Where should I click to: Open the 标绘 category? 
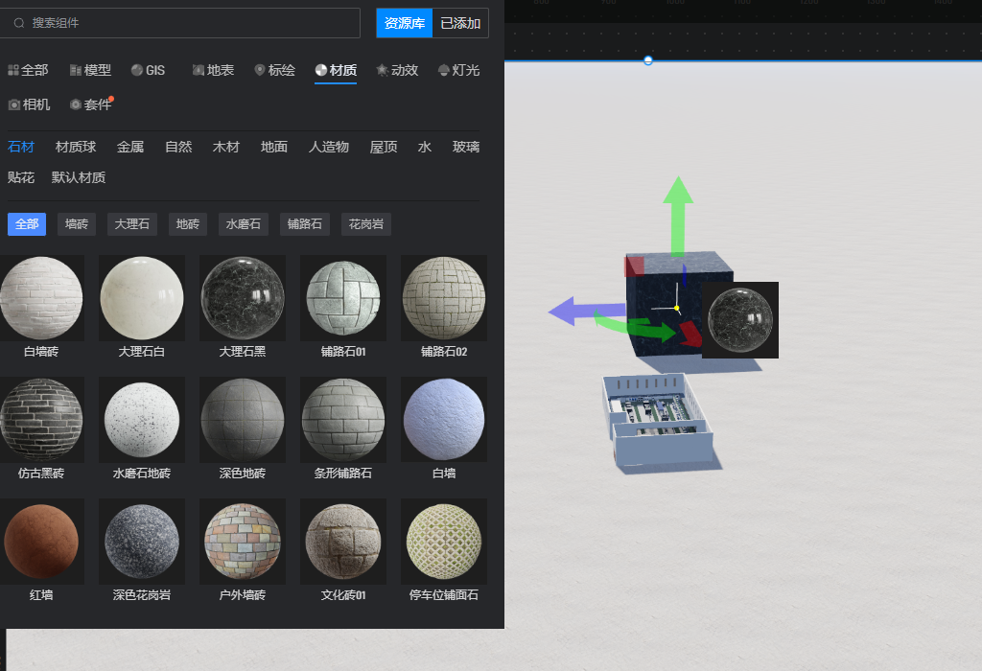(274, 70)
